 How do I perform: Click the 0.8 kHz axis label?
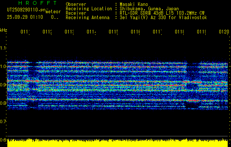coord(3,103)
